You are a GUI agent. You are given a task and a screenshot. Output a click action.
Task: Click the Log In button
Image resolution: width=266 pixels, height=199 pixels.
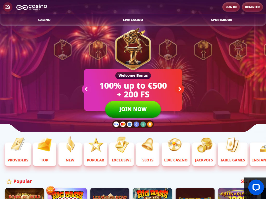(x=231, y=7)
